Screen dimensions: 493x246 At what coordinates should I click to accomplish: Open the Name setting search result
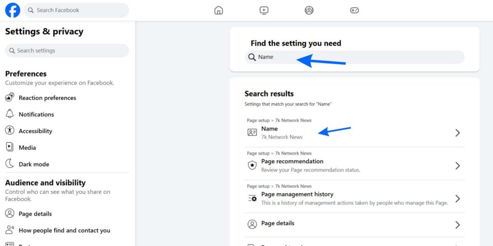[x=354, y=131]
